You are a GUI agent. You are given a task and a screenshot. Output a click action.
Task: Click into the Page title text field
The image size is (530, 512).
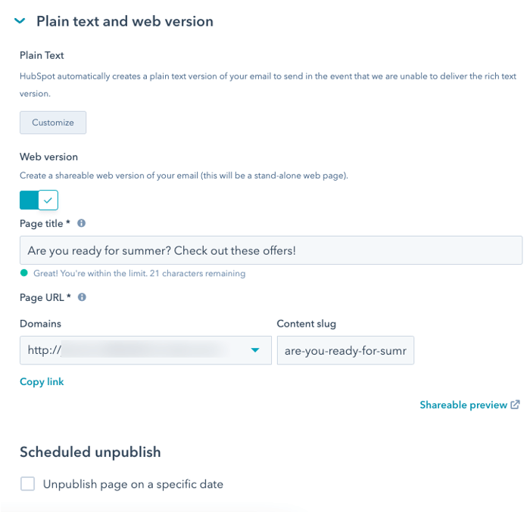(271, 250)
